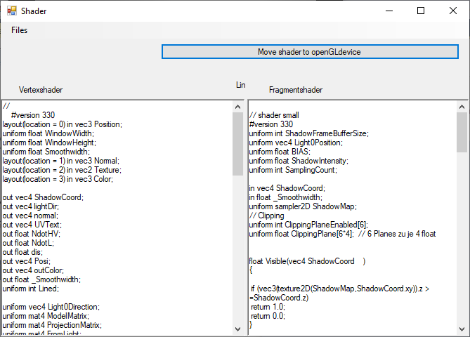
Task: Click the Fragmentshader label
Action: click(296, 91)
